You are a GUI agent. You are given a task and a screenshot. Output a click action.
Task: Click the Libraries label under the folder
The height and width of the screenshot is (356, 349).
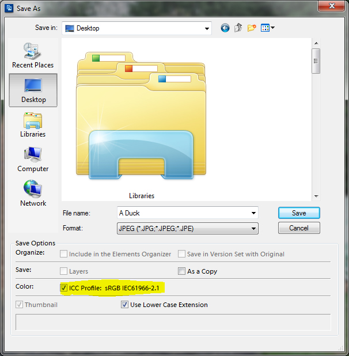(x=142, y=196)
